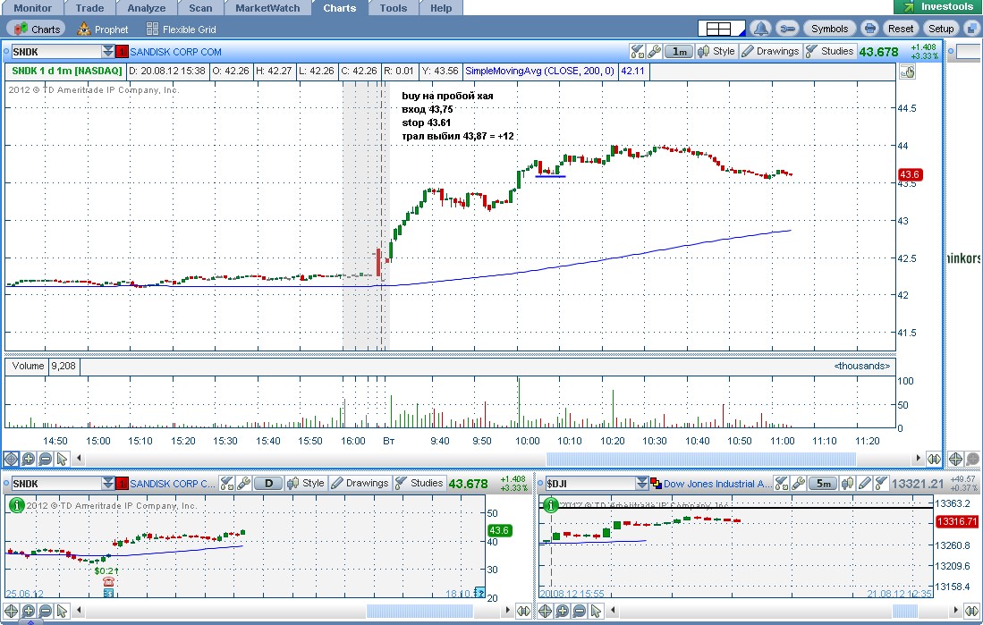
Task: Click right scroll arrow of main chart scrollbar
Action: point(919,459)
